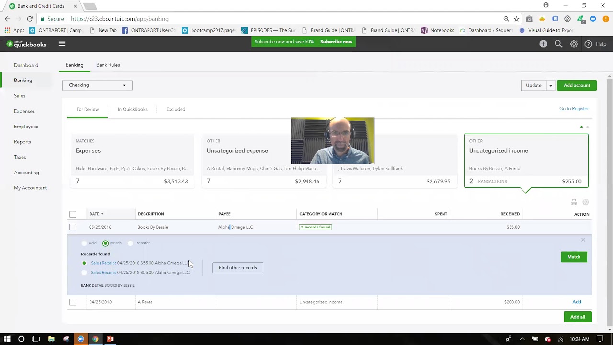The height and width of the screenshot is (345, 613).
Task: Open File Explorer from taskbar
Action: coord(51,339)
